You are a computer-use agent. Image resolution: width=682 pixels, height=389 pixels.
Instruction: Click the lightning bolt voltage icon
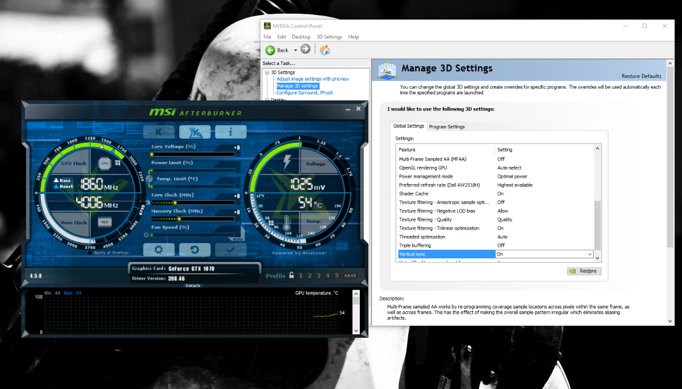287,161
